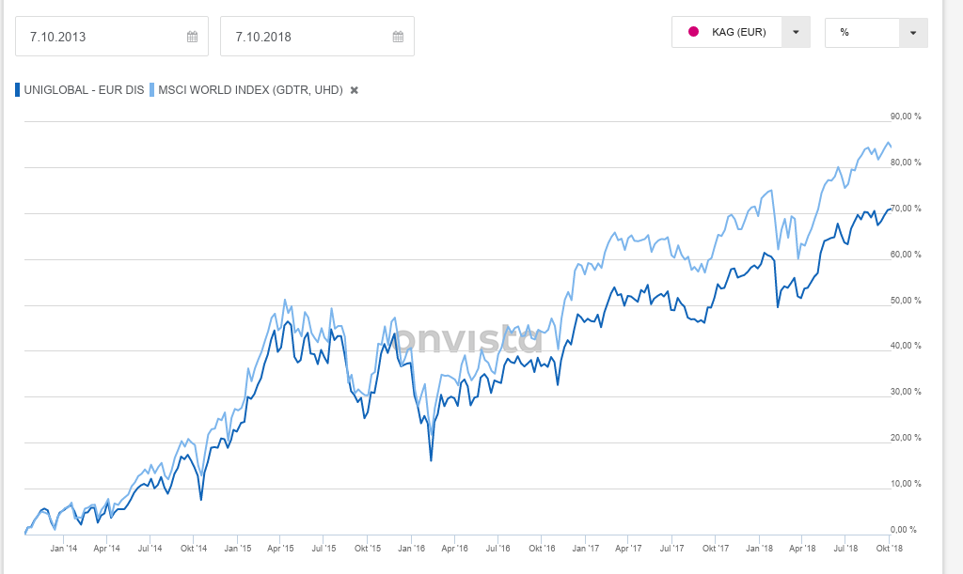Click the 90,00 % y-axis label

coord(906,116)
